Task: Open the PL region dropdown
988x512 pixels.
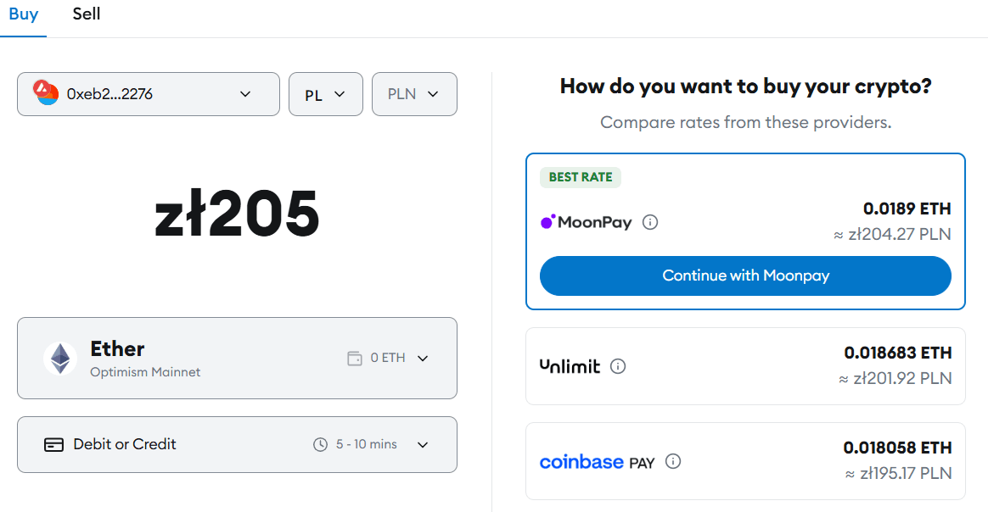Action: point(326,94)
